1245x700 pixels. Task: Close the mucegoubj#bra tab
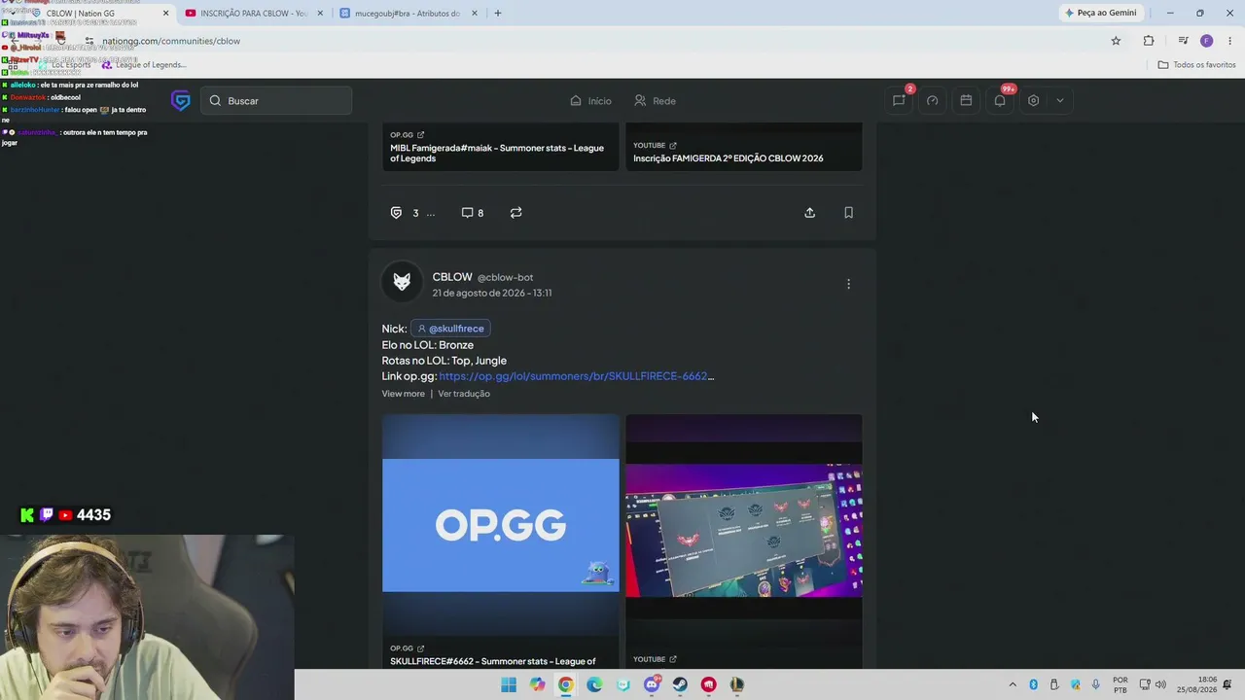pos(475,14)
